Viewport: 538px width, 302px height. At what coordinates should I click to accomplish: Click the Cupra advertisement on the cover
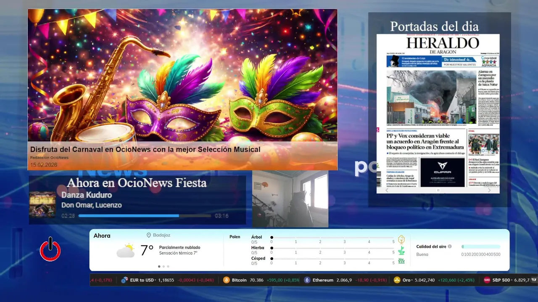(442, 172)
